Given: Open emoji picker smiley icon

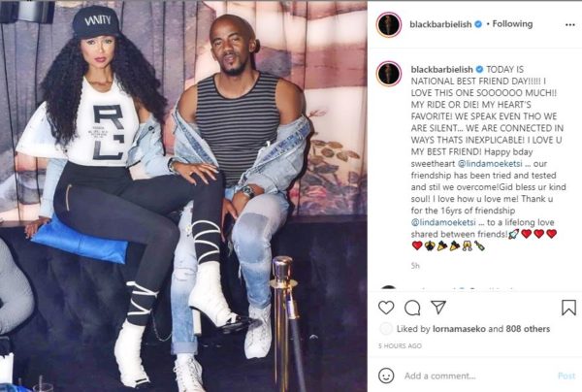Looking at the screenshot, I should pos(386,376).
